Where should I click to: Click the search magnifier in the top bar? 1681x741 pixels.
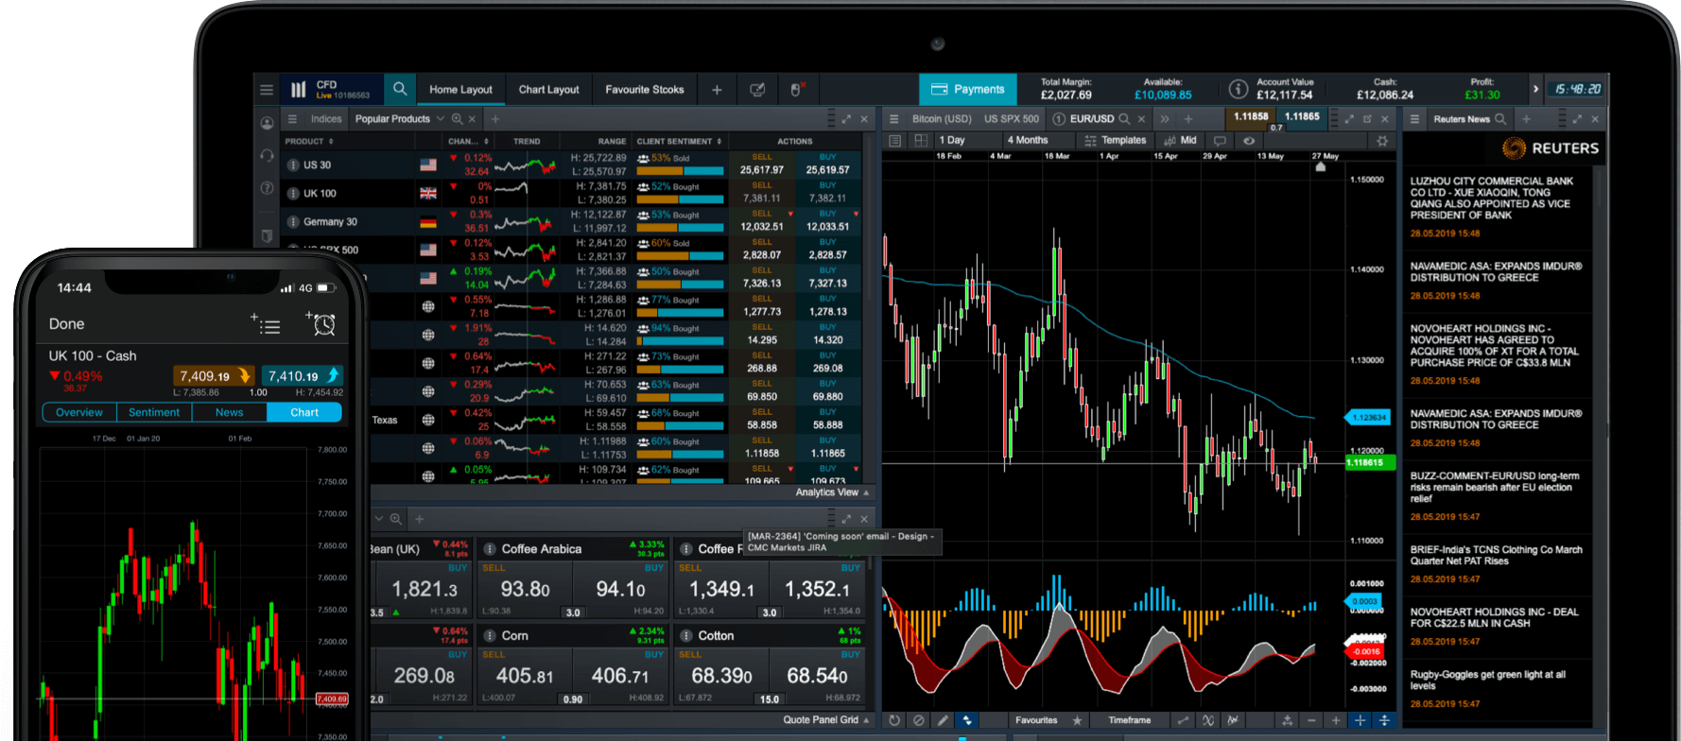[x=400, y=89]
